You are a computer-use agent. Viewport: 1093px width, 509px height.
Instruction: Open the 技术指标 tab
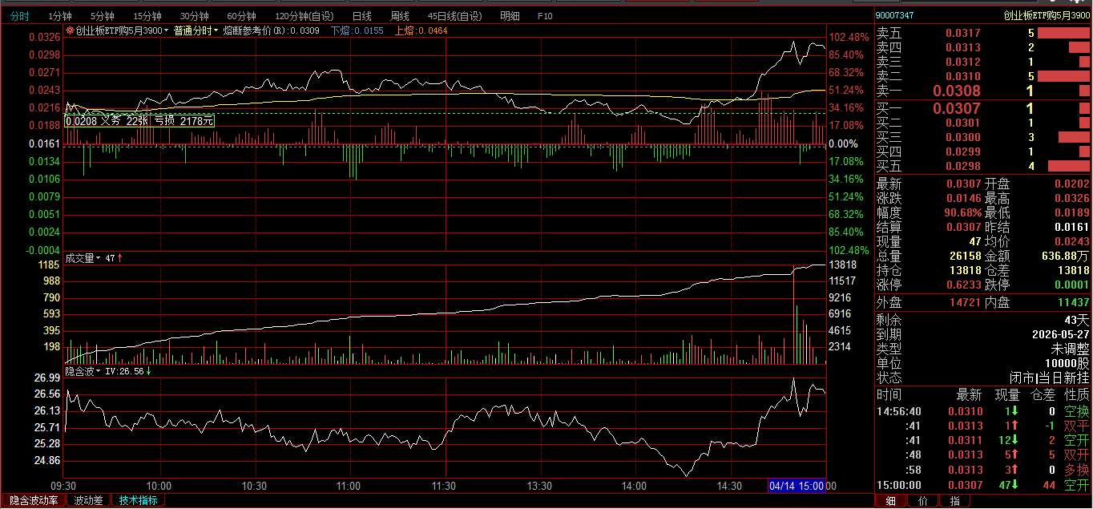point(139,500)
